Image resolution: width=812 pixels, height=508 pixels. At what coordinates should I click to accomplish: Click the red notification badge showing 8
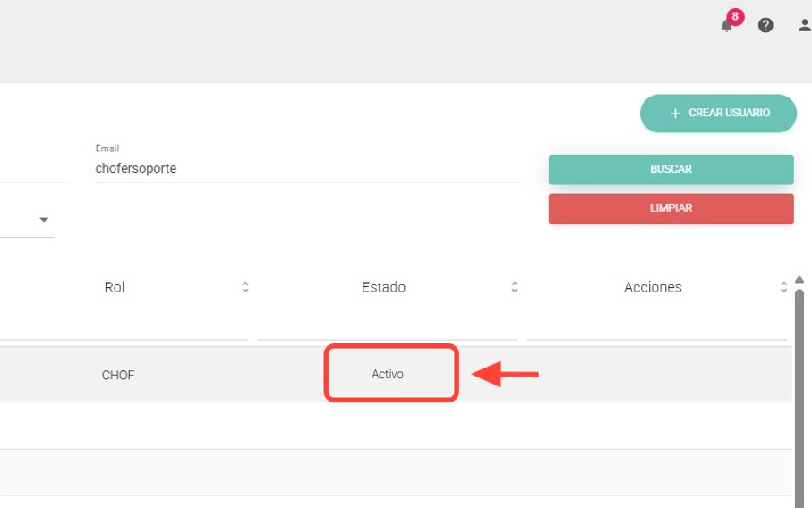click(735, 16)
